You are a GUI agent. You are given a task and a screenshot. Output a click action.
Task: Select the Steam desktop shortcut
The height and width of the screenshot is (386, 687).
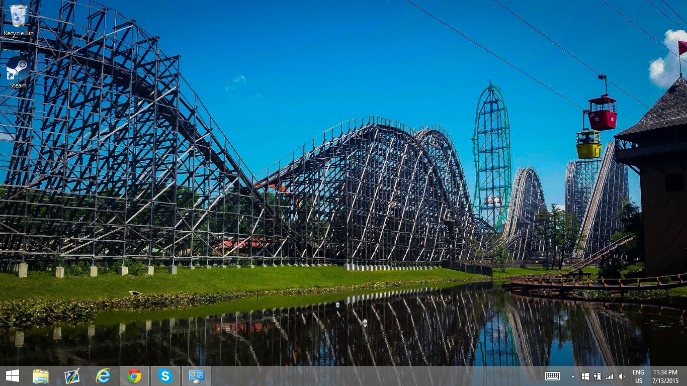(x=18, y=72)
